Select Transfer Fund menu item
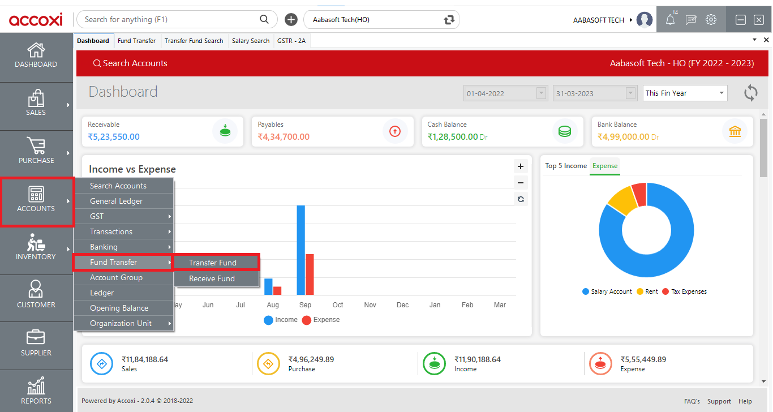Viewport: 773px width, 412px height. [x=216, y=263]
